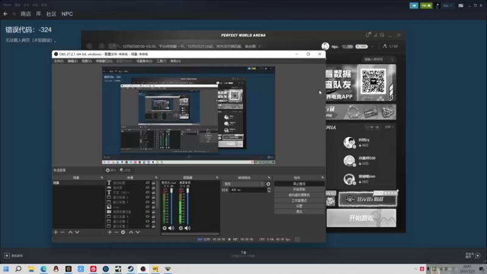Open Steam icon on Windows taskbar
This screenshot has width=487, height=274.
[x=130, y=269]
